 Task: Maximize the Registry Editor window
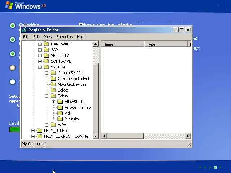click(181, 30)
